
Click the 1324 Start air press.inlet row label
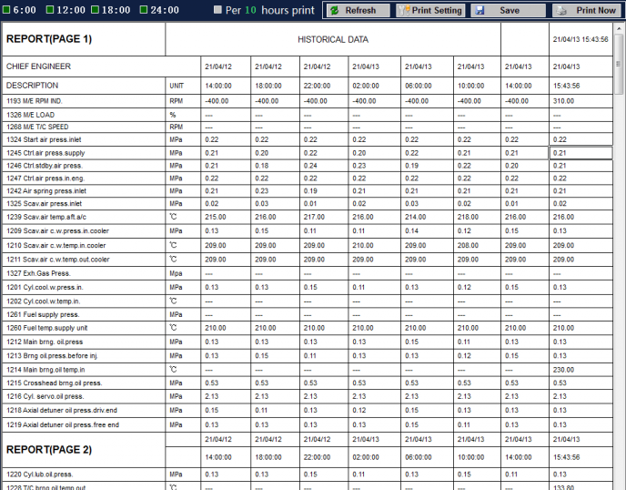point(44,140)
